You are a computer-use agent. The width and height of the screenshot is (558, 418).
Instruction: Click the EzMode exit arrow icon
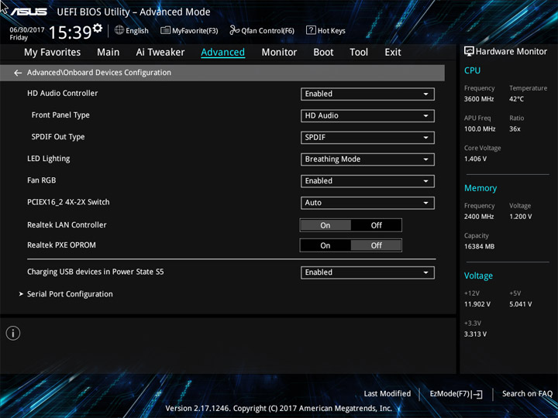pos(477,394)
